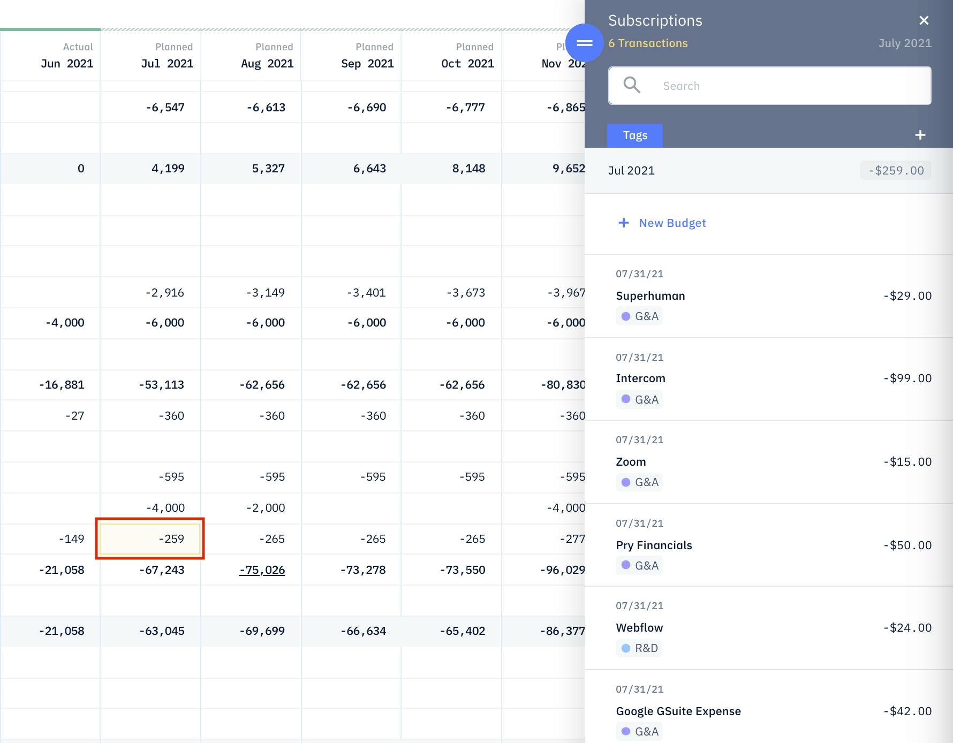Click the -$259.00 total amount for Jul 2021
Viewport: 953px width, 743px height.
pyautogui.click(x=896, y=170)
